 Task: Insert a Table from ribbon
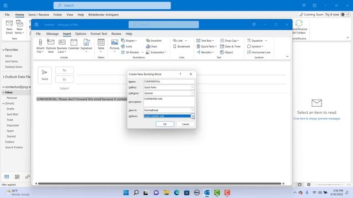tap(101, 46)
